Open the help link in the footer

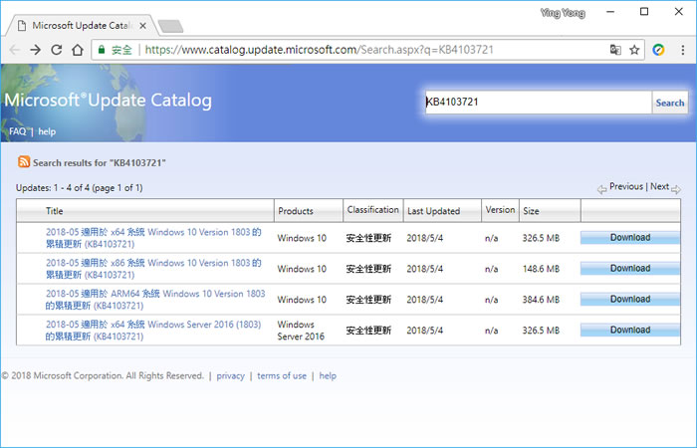[x=328, y=376]
